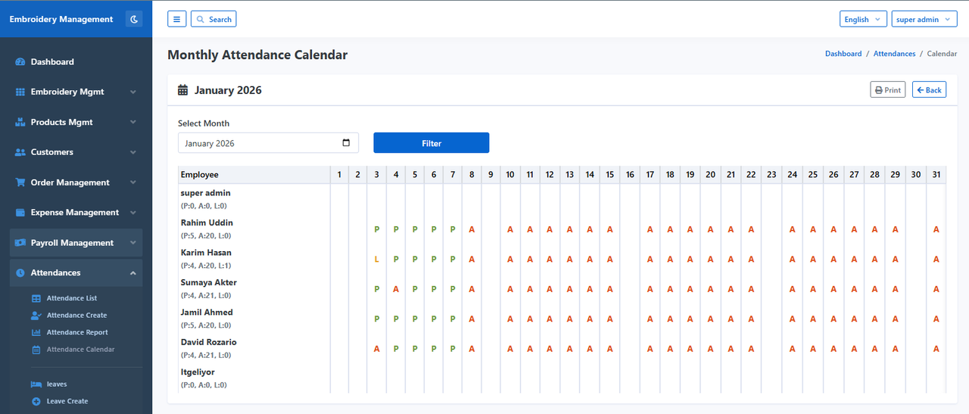This screenshot has height=414, width=969.
Task: Click the Expense Management folder icon
Action: point(20,213)
